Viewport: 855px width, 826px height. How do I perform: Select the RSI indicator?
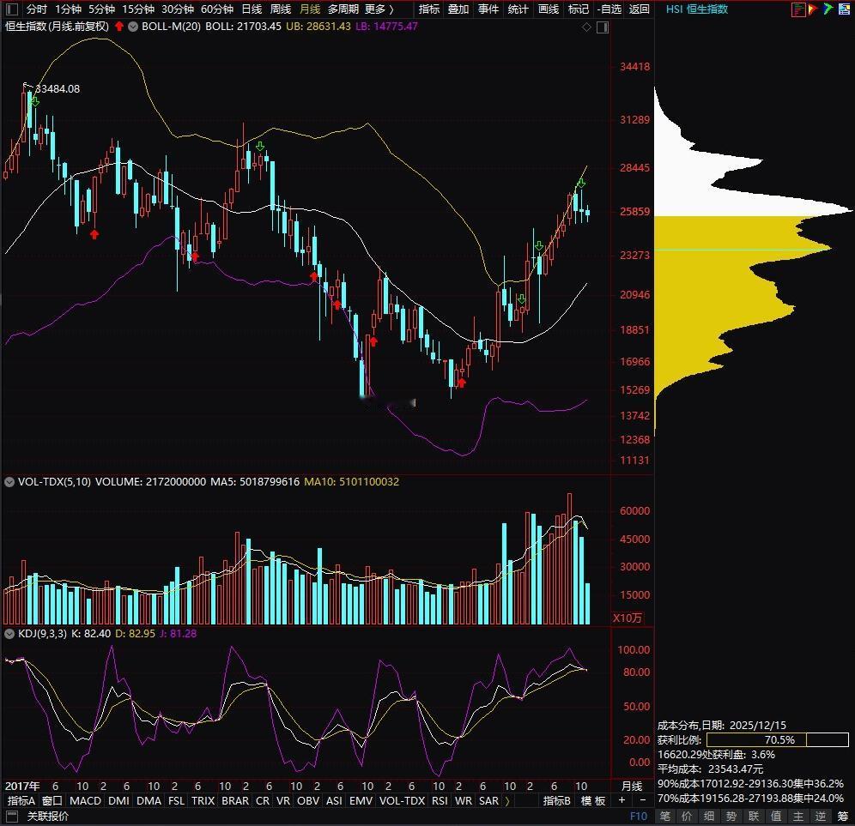(x=440, y=801)
